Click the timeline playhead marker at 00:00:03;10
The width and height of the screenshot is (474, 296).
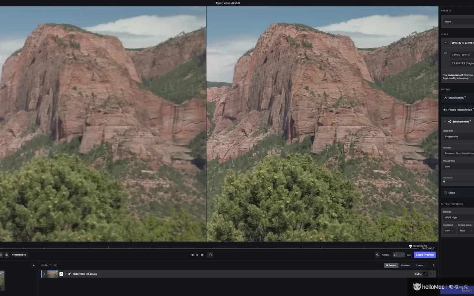point(410,246)
